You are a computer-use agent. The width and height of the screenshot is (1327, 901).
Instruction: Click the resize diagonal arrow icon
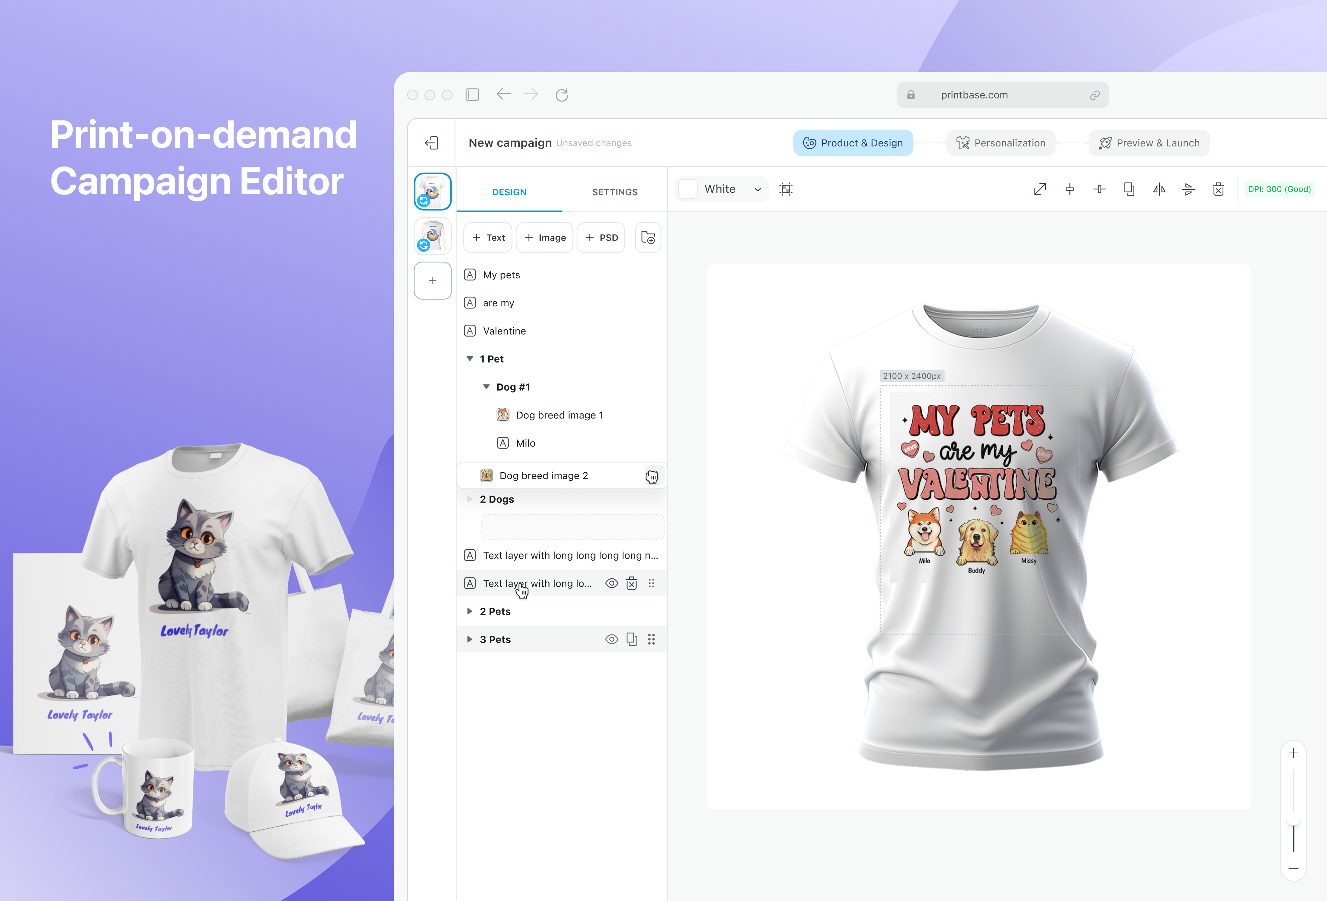point(1040,189)
